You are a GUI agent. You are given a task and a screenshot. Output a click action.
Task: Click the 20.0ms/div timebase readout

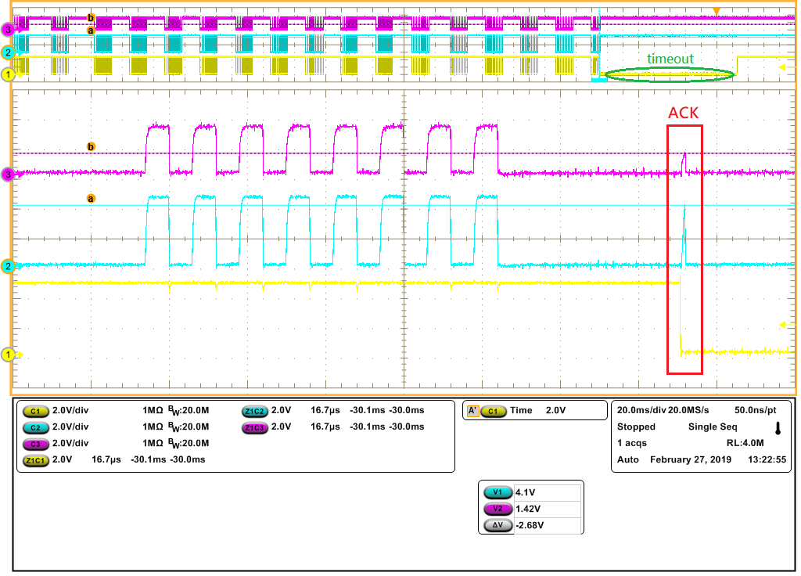point(641,410)
